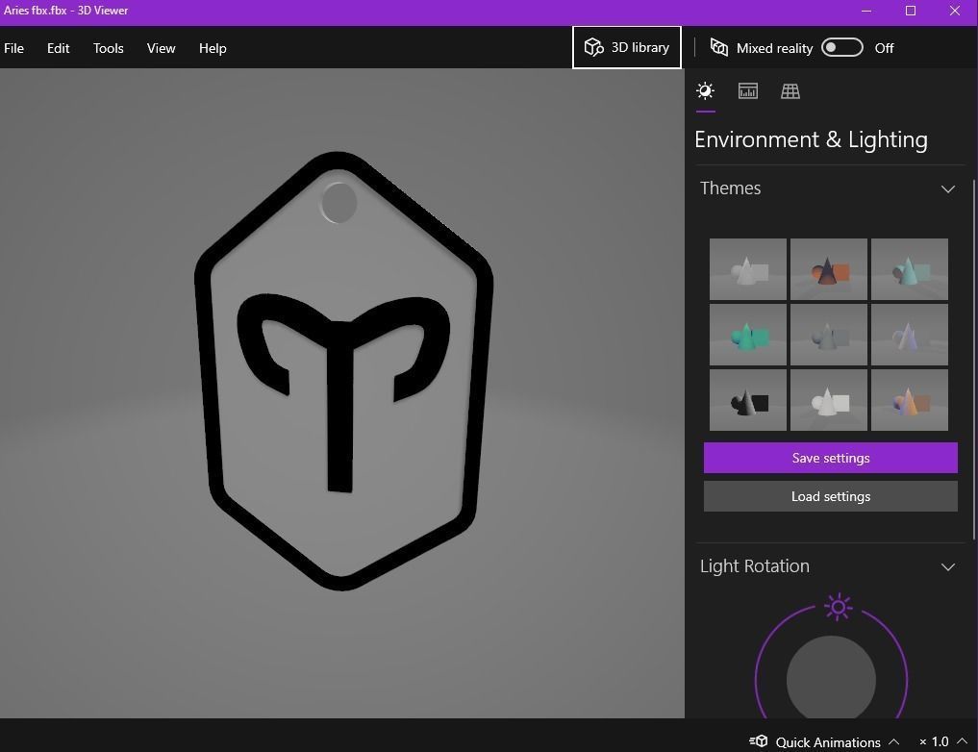Minimize the 3D Viewer window

point(866,11)
